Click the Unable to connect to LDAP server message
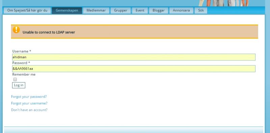The image size is (270, 133). 49,32
